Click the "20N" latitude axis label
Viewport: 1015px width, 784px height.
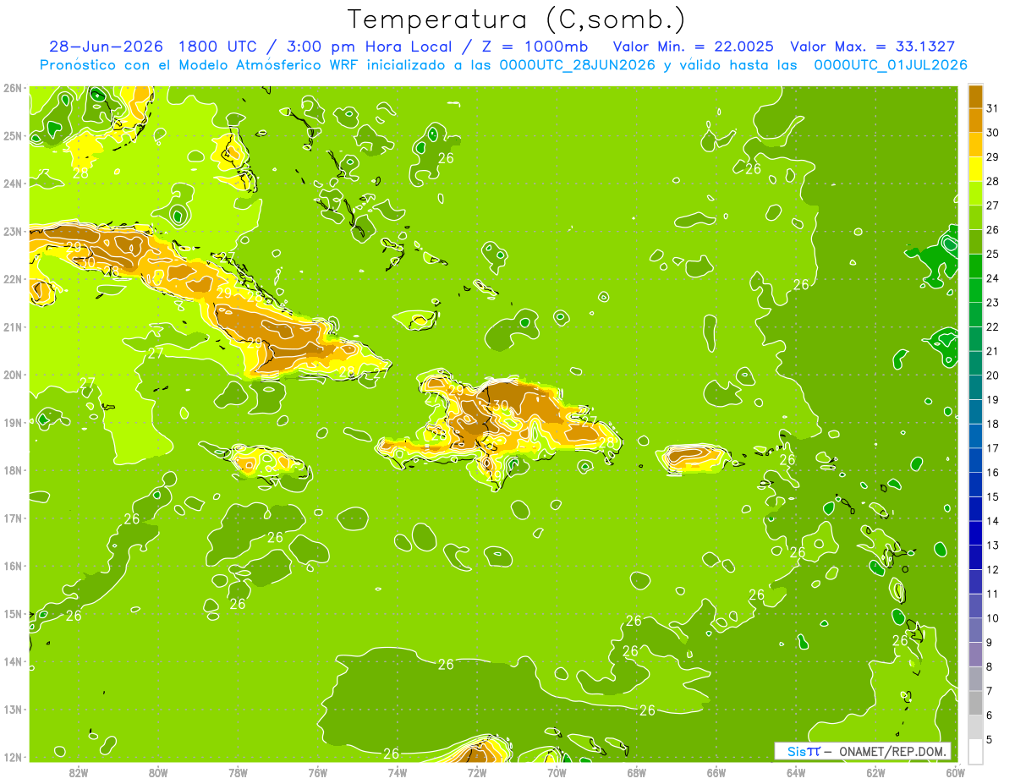(12, 374)
